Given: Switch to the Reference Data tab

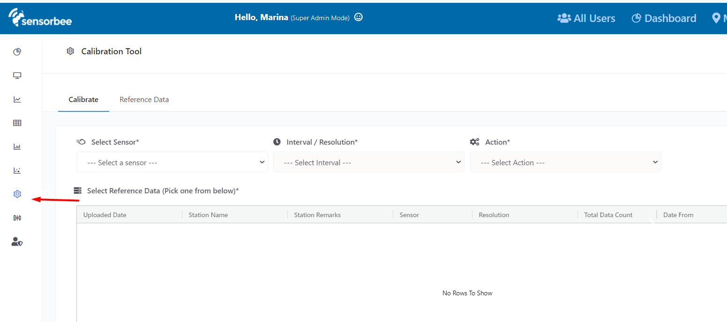Looking at the screenshot, I should pyautogui.click(x=144, y=100).
